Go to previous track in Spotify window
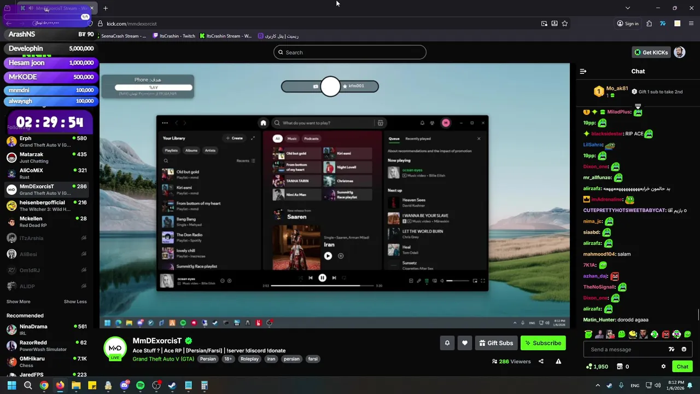Image resolution: width=700 pixels, height=394 pixels. (311, 278)
